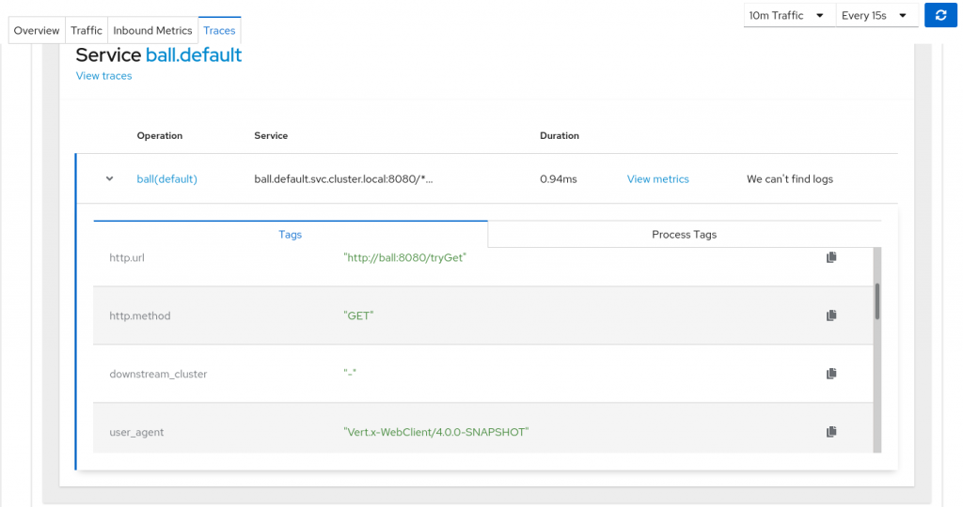Open the Every 15s refresh interval dropdown
Screen dimensions: 963x507
876,15
